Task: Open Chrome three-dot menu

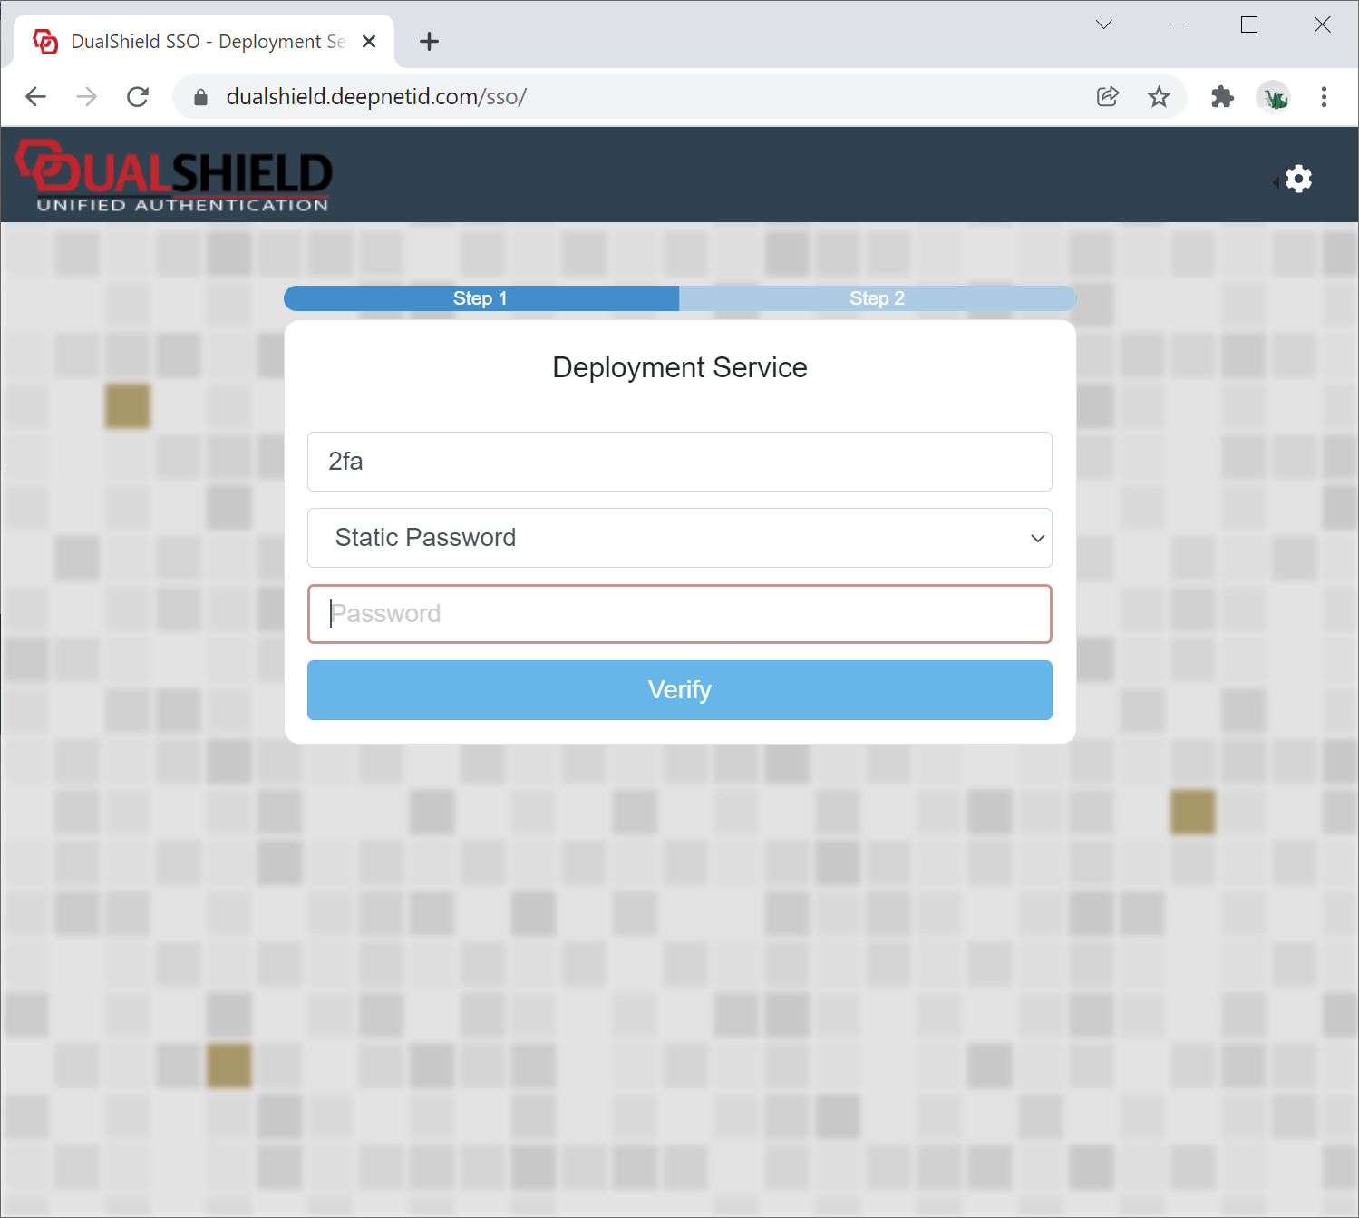Action: pos(1324,97)
